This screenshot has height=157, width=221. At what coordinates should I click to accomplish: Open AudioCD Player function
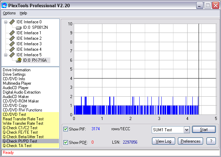(x=16, y=88)
